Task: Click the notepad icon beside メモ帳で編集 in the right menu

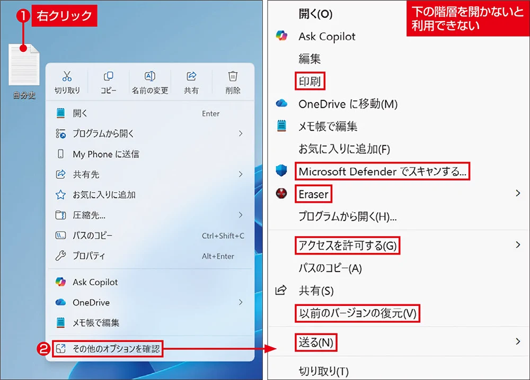Action: coord(281,125)
